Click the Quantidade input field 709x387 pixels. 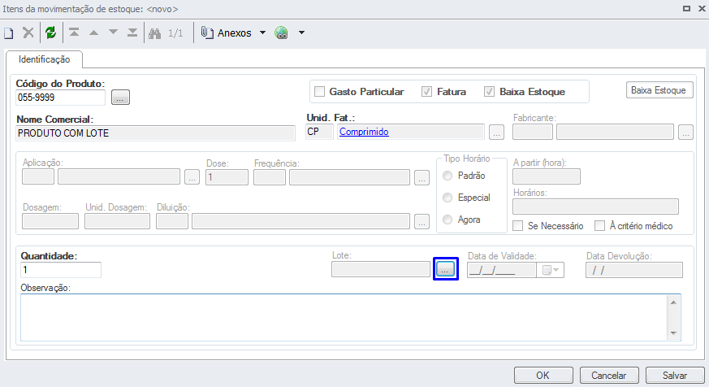(x=61, y=270)
